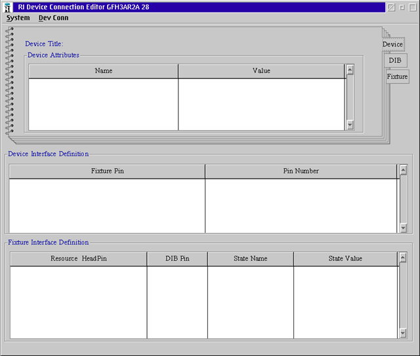Click the Fixture Pin column header
The image size is (420, 356).
(x=107, y=171)
